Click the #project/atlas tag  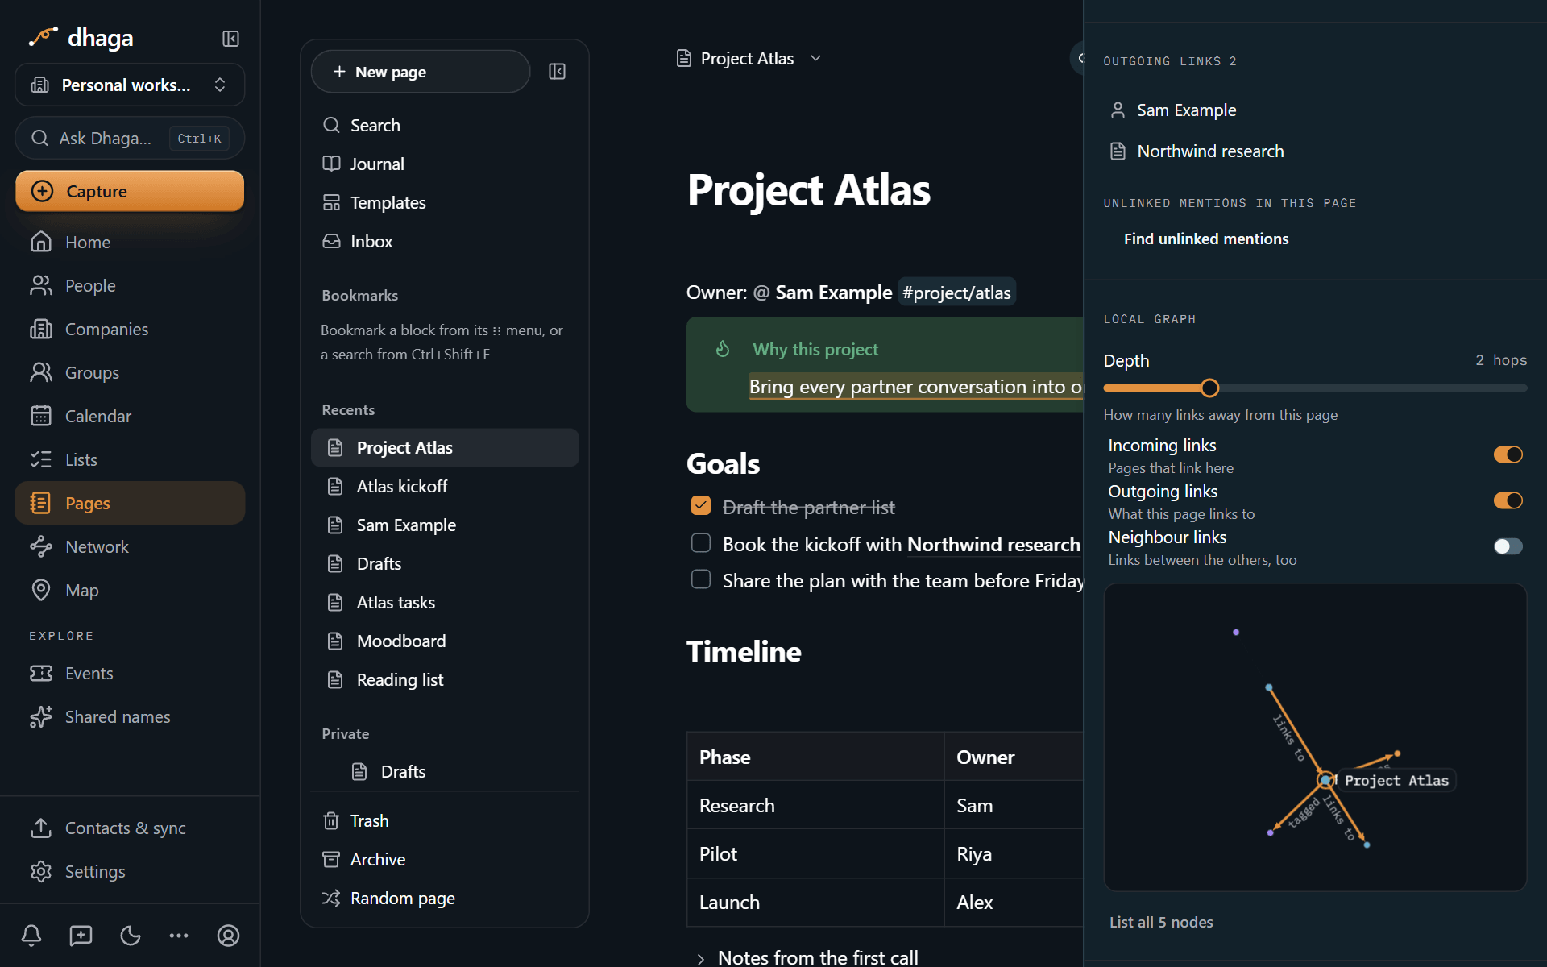pyautogui.click(x=956, y=293)
